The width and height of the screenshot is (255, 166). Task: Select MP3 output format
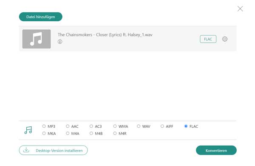(44, 126)
